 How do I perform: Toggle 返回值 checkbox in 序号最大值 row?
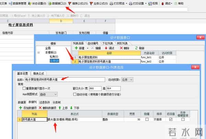pos(171,119)
